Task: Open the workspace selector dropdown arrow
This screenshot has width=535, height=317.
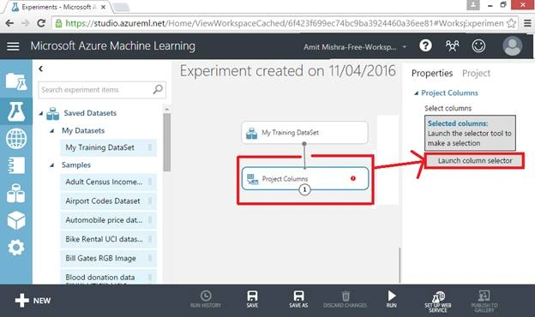Action: click(405, 47)
